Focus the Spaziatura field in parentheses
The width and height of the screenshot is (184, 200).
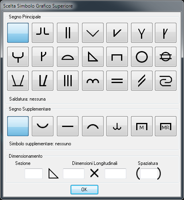point(149,174)
